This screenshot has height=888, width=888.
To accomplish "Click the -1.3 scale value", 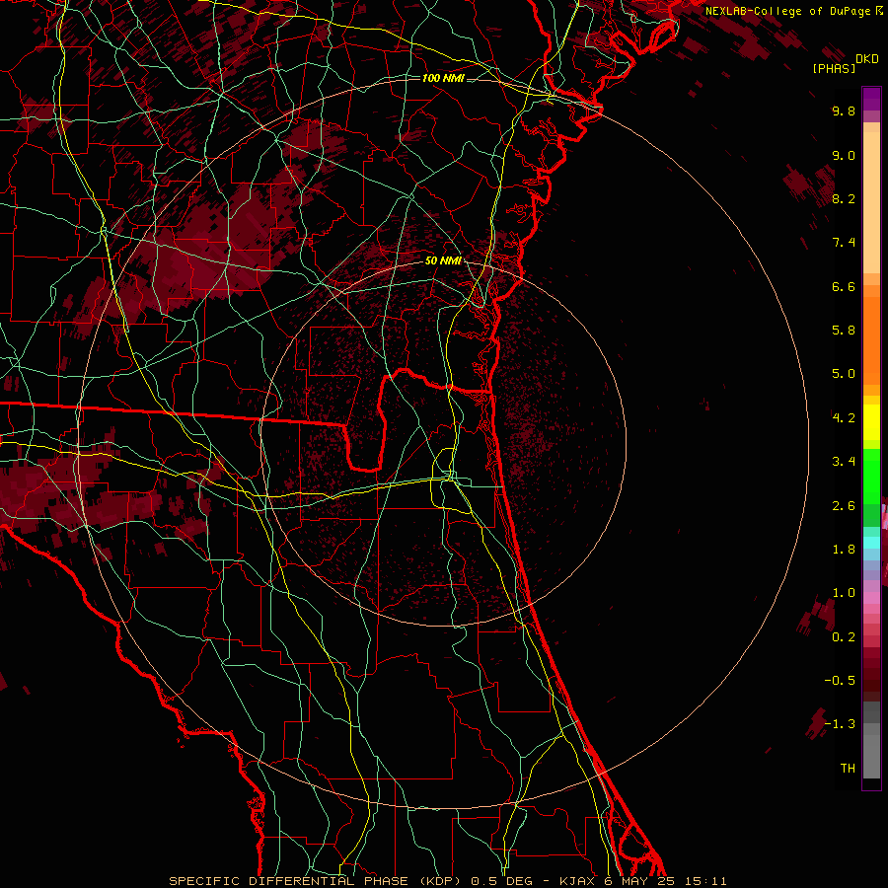I will point(840,724).
